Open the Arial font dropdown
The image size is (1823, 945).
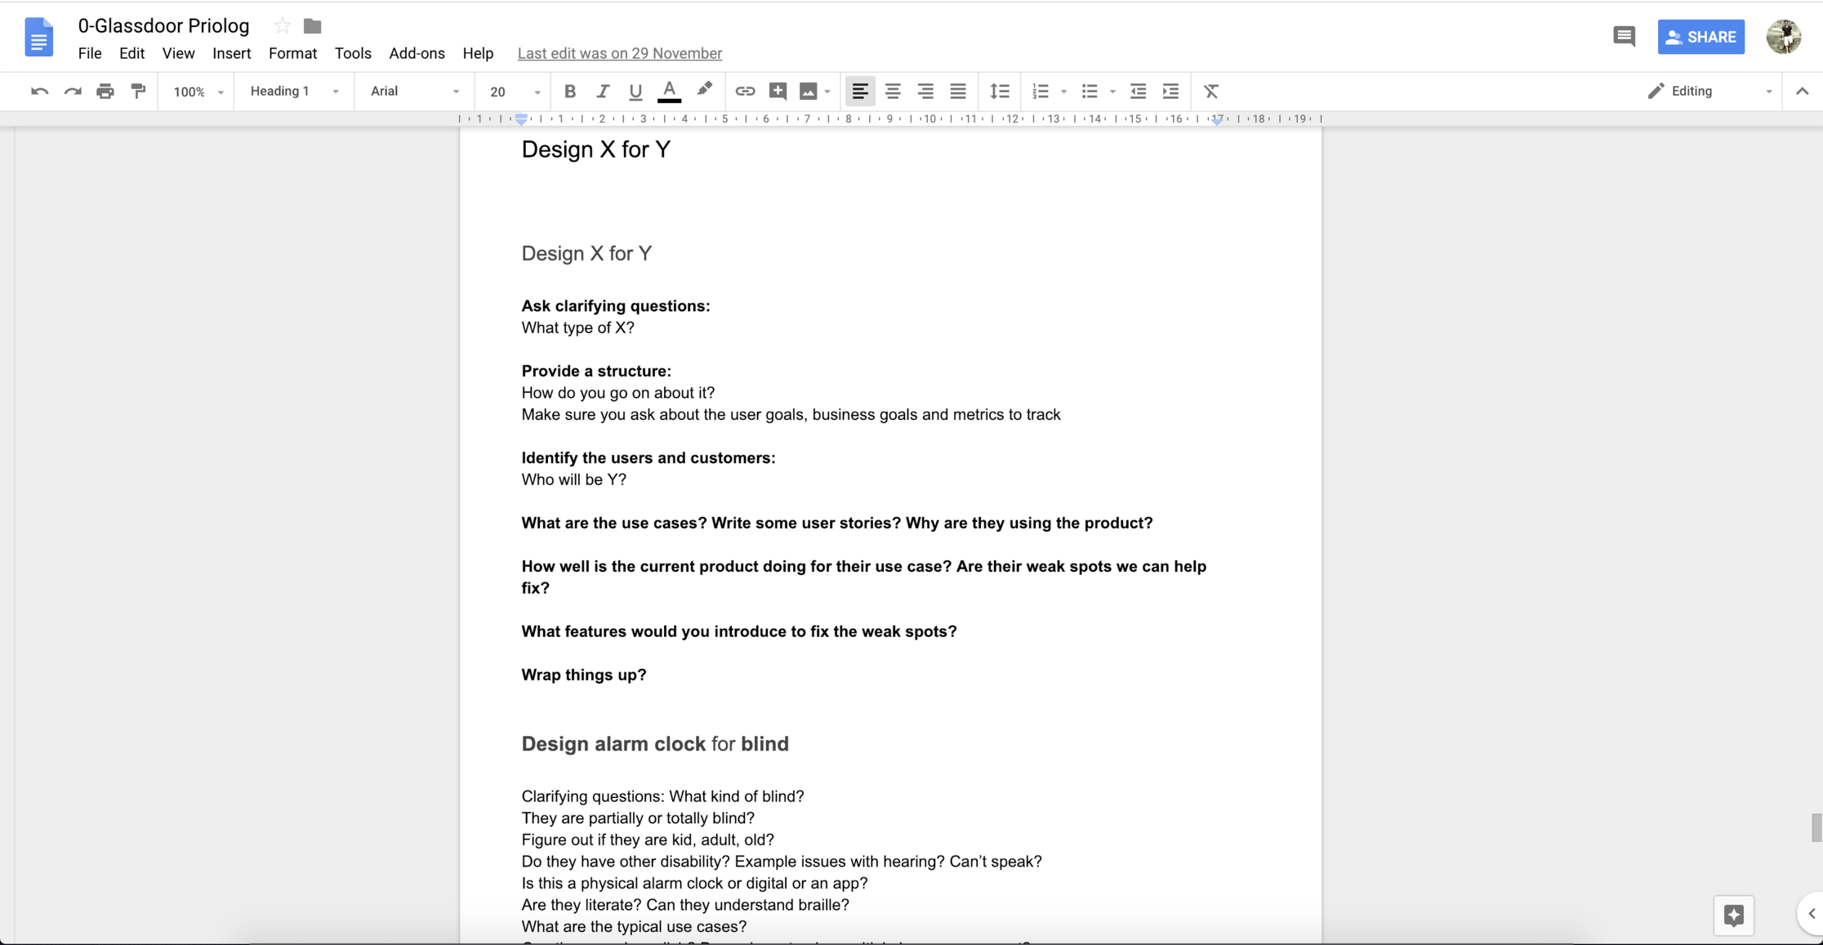click(414, 91)
